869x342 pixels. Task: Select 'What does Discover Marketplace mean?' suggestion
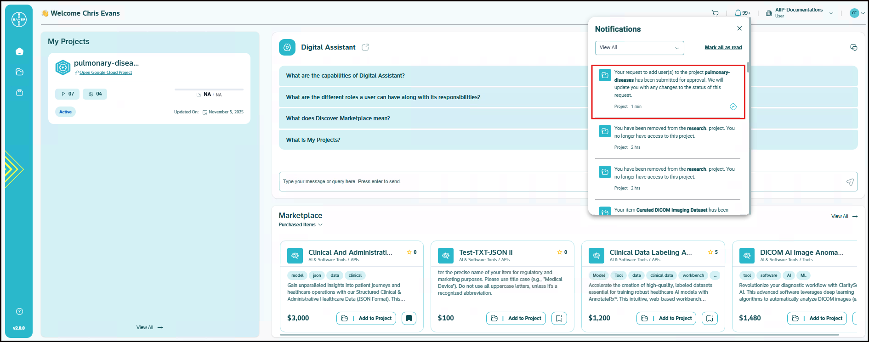pyautogui.click(x=338, y=118)
